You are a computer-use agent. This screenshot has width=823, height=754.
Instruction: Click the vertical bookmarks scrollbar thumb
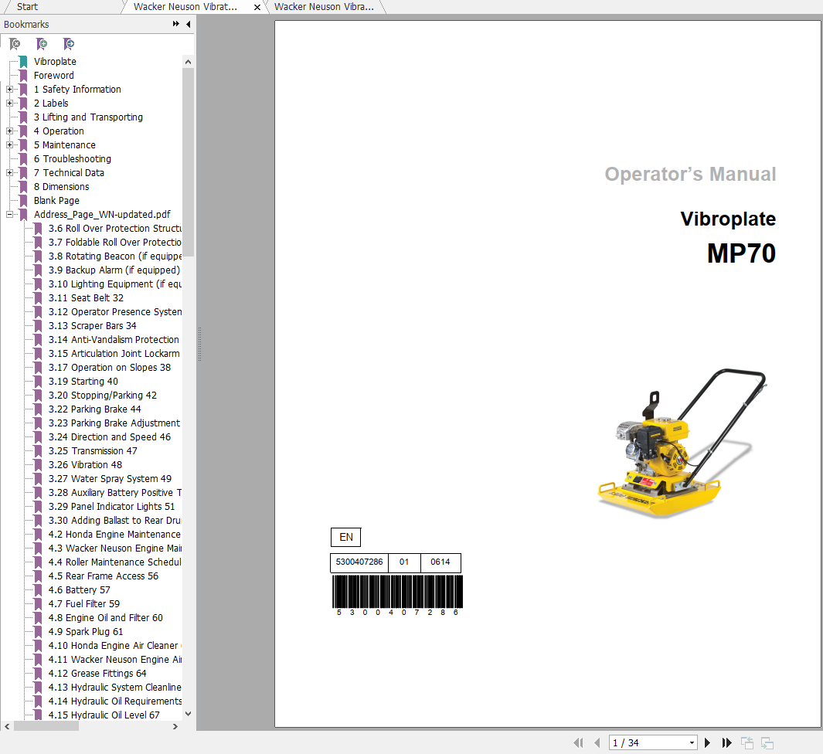188,161
